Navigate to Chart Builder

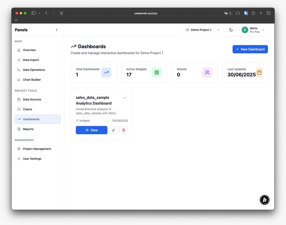pos(38,79)
